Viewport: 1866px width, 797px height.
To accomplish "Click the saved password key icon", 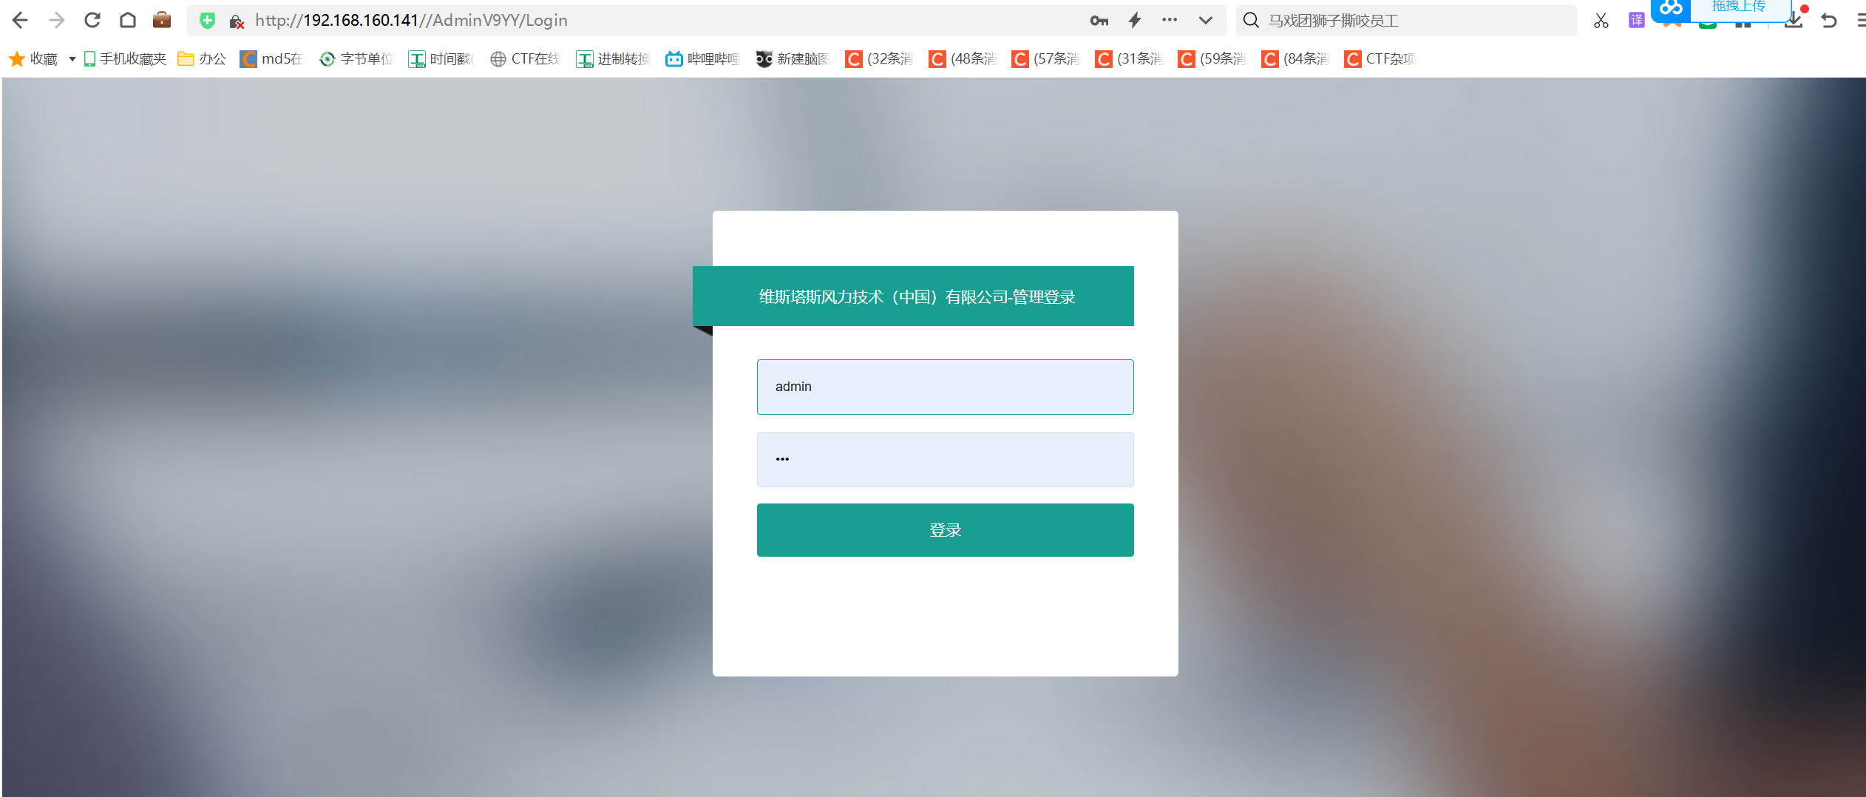I will pyautogui.click(x=1099, y=21).
